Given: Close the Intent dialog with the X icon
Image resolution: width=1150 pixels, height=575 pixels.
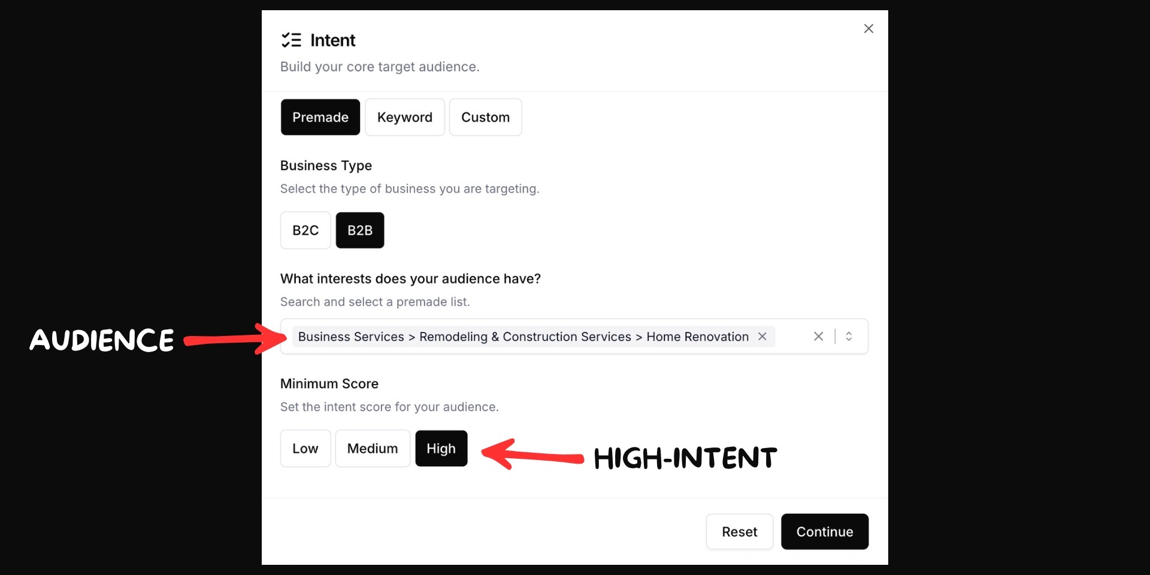Looking at the screenshot, I should [x=868, y=29].
